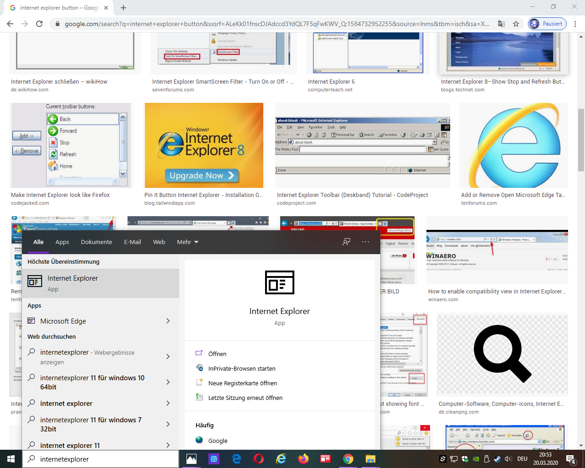Open search panel's more options ellipsis

[366, 242]
